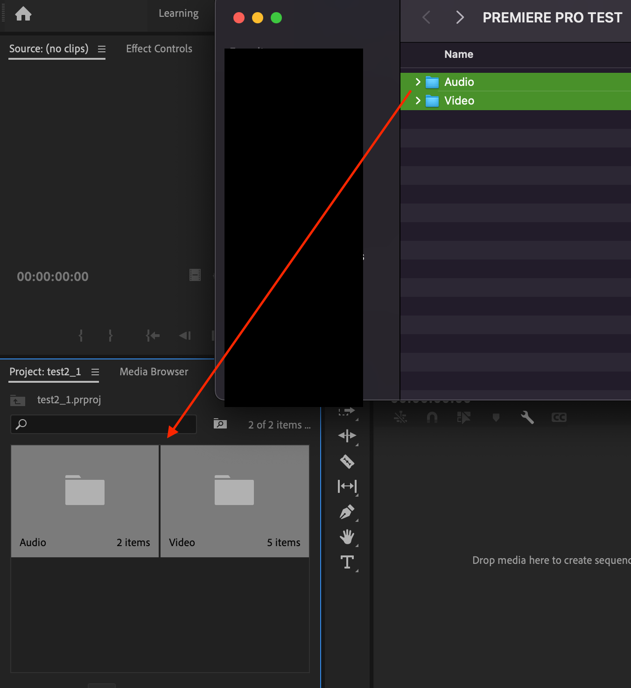Switch to the Effect Controls tab
Screen dimensions: 631x688
pyautogui.click(x=159, y=49)
